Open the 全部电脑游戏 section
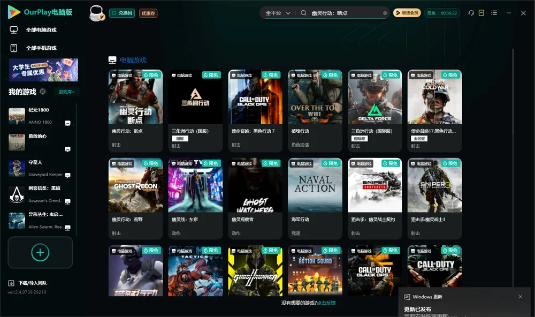This screenshot has height=317, width=535. (41, 30)
